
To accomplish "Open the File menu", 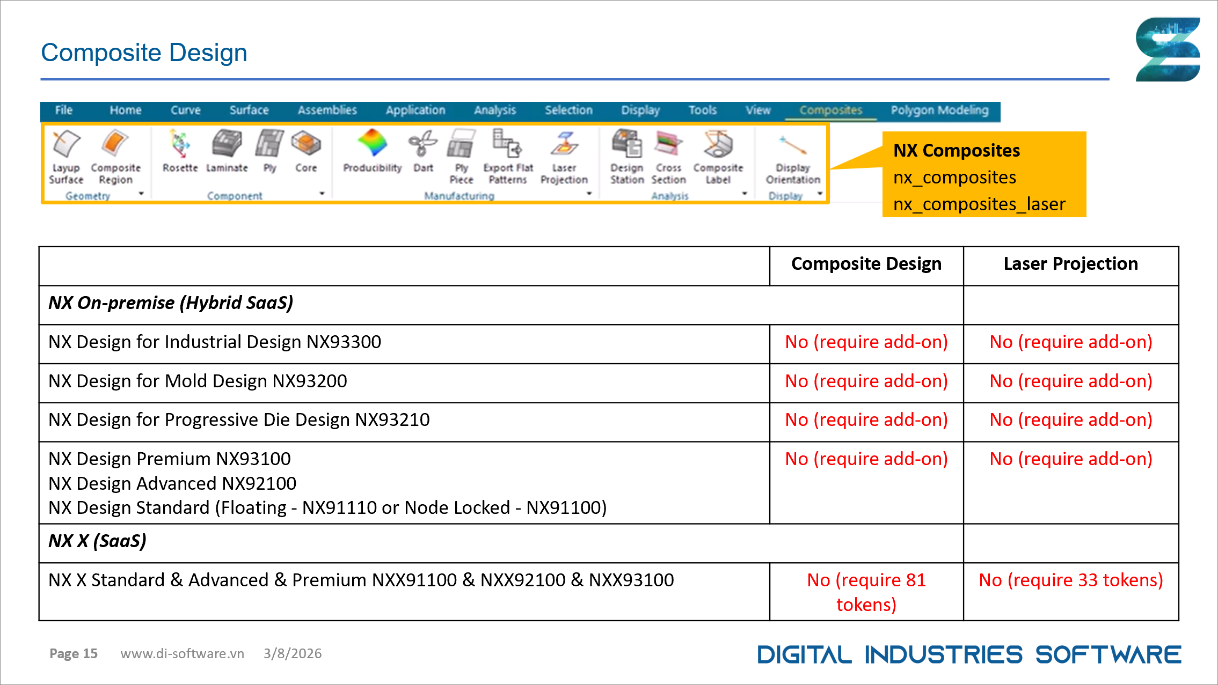I will click(63, 111).
